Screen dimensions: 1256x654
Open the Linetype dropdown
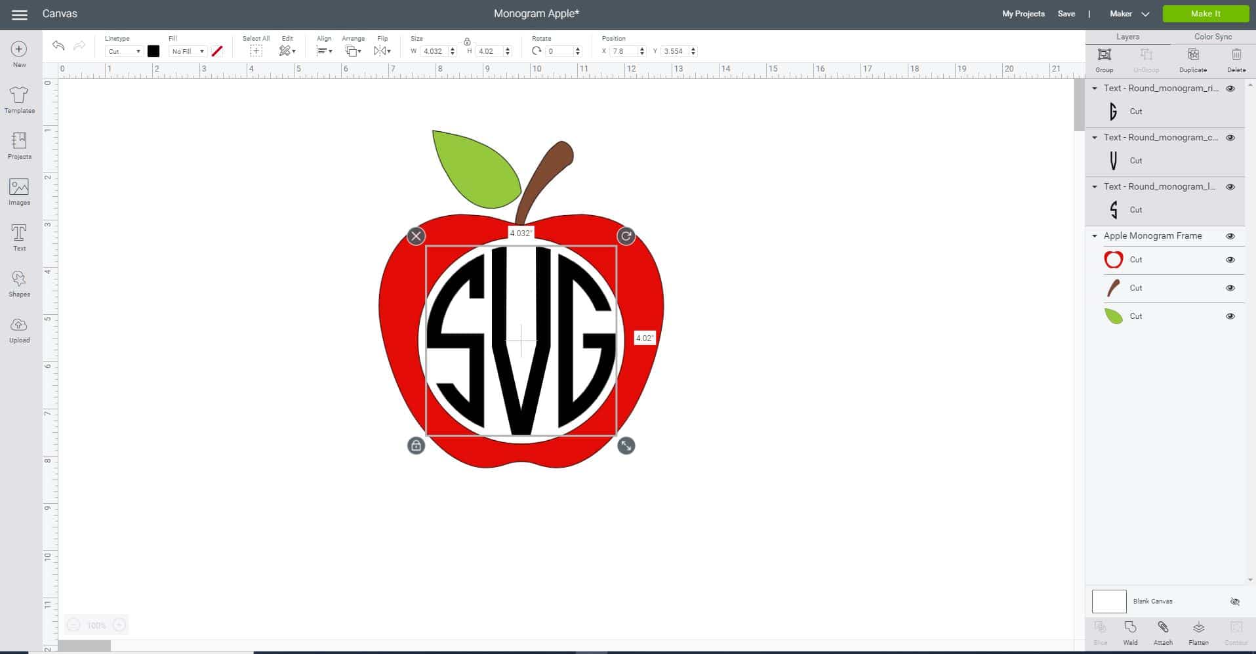123,51
